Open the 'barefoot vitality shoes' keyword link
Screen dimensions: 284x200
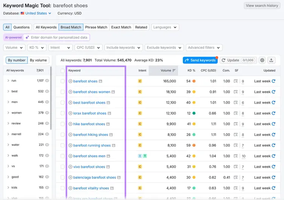tap(91, 188)
